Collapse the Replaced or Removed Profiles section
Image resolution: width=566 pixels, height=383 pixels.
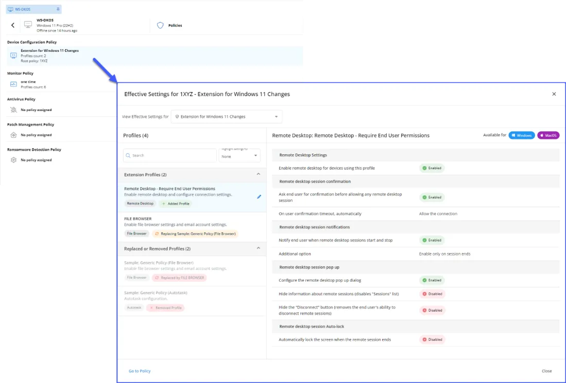(x=259, y=249)
